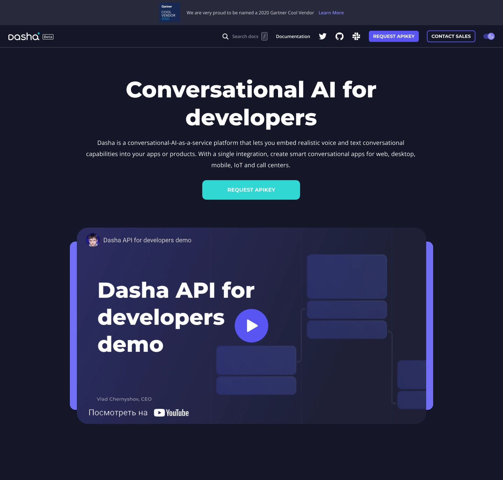Click the slash shortcut key icon
503x480 pixels.
click(x=264, y=36)
